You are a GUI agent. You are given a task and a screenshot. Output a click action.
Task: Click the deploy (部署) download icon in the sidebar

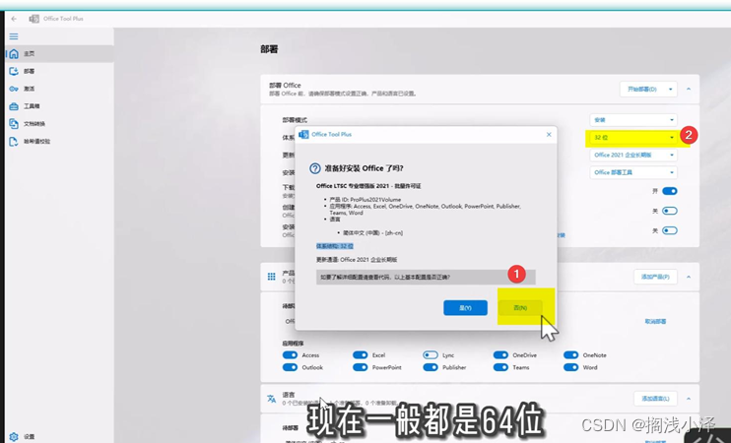14,71
